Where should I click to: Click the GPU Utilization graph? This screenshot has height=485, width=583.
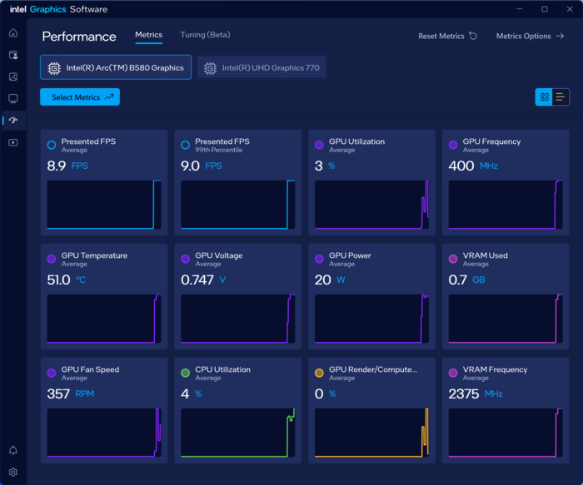coord(371,205)
